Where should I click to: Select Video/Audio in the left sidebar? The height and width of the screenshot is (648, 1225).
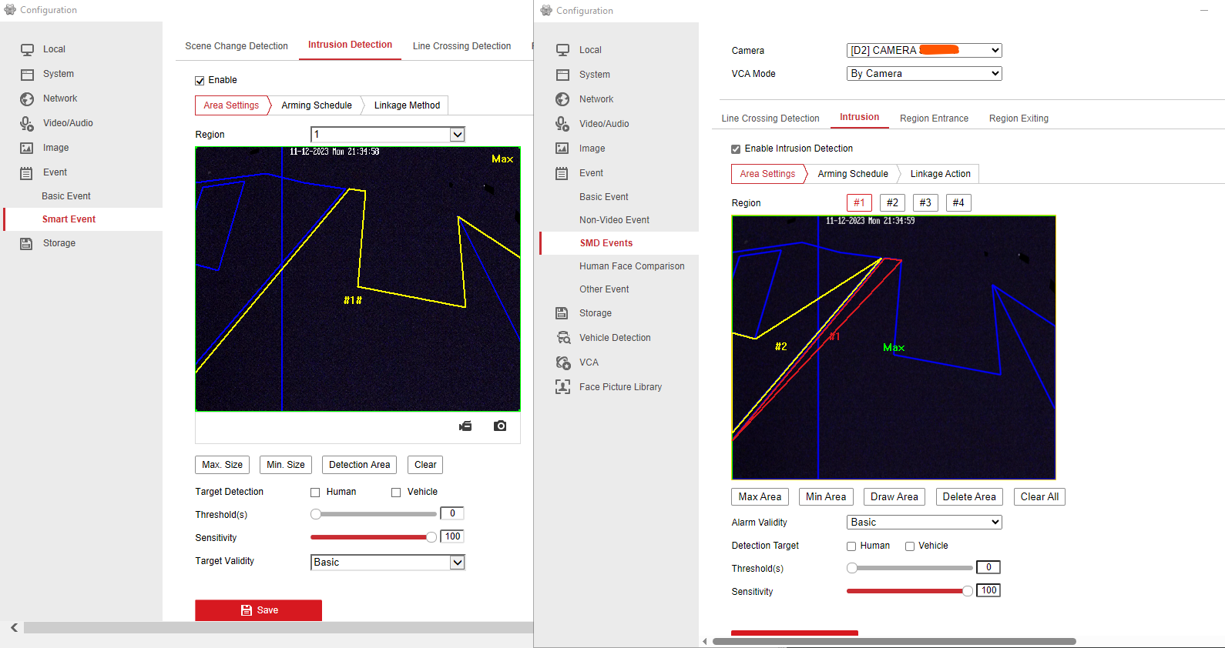(x=68, y=123)
